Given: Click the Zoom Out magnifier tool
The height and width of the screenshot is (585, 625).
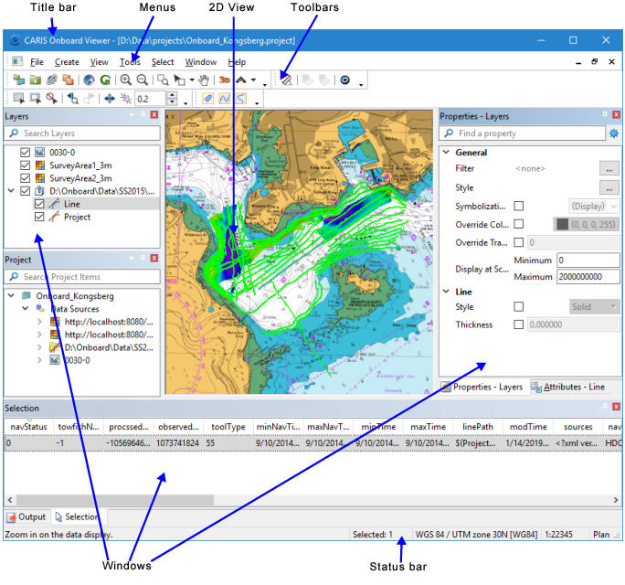Looking at the screenshot, I should 142,80.
